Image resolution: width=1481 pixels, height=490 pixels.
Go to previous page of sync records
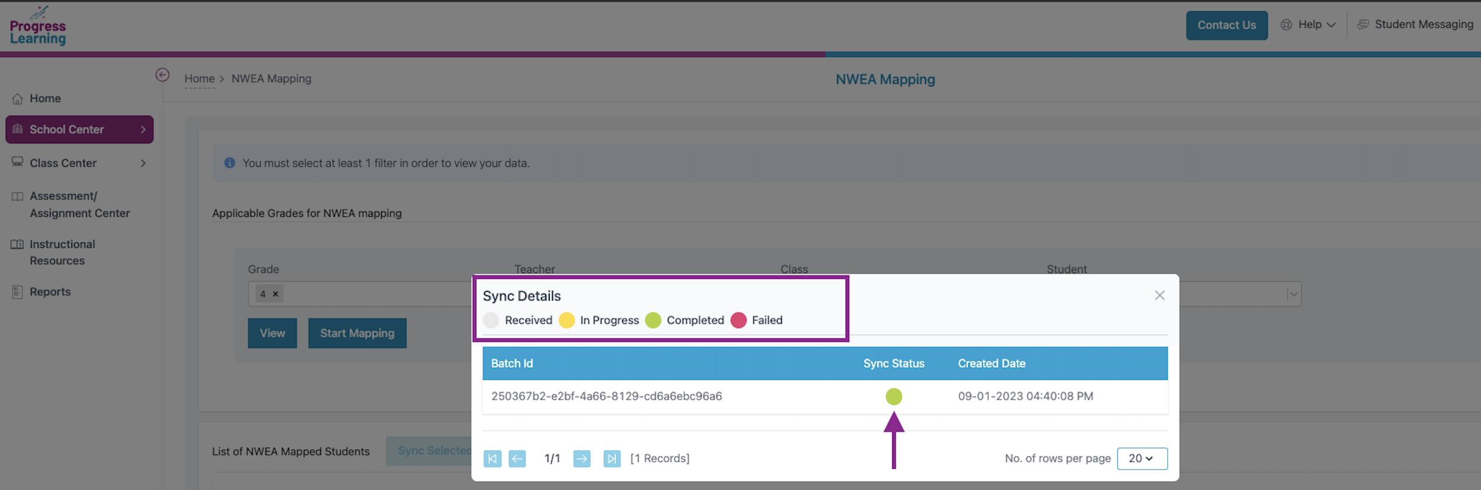tap(517, 459)
